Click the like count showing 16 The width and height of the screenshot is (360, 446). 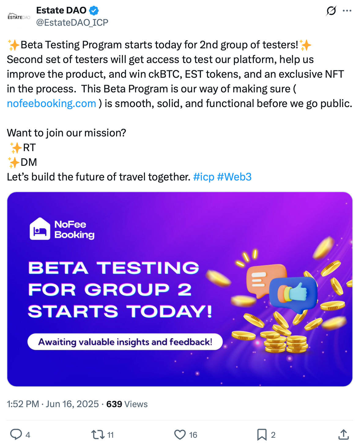[x=192, y=434]
